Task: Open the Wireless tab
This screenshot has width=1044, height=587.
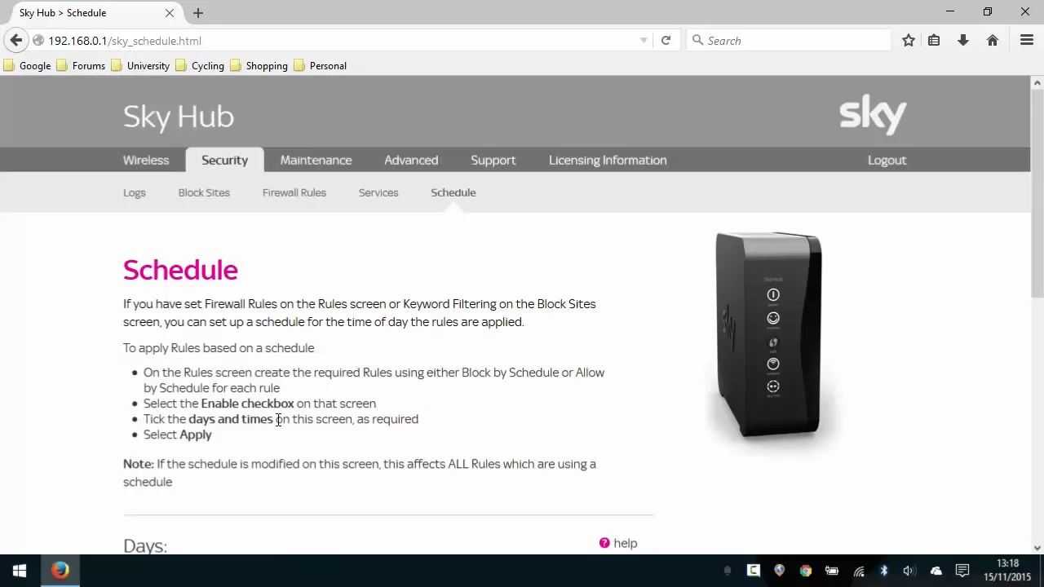Action: point(146,160)
